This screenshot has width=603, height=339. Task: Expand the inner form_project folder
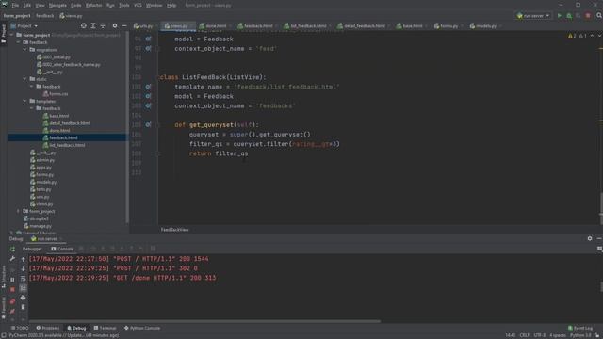(18, 211)
